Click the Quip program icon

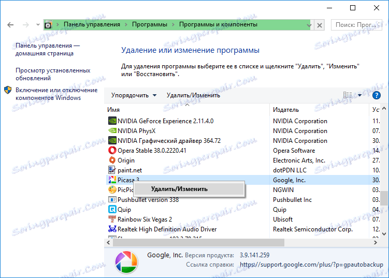click(112, 209)
